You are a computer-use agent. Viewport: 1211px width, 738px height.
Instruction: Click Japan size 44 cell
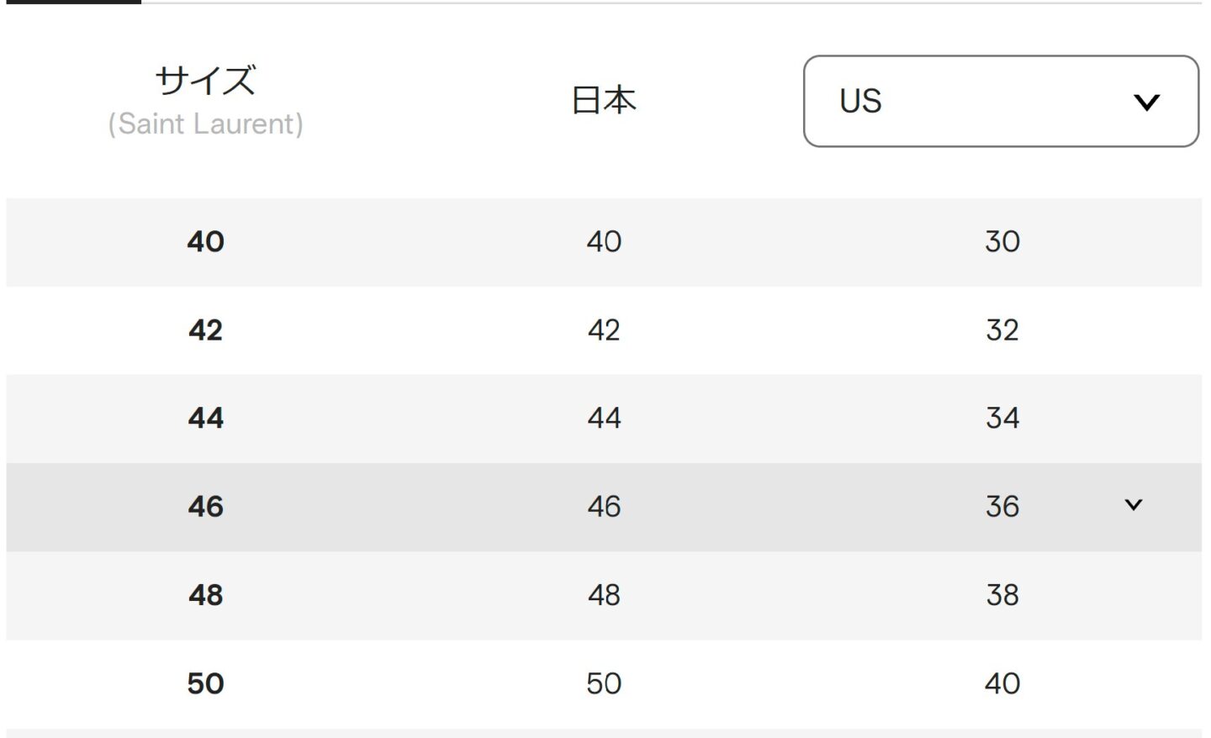point(604,419)
